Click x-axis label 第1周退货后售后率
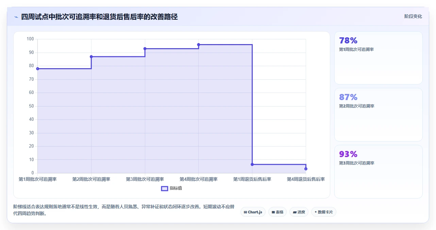The width and height of the screenshot is (436, 230). (252, 179)
